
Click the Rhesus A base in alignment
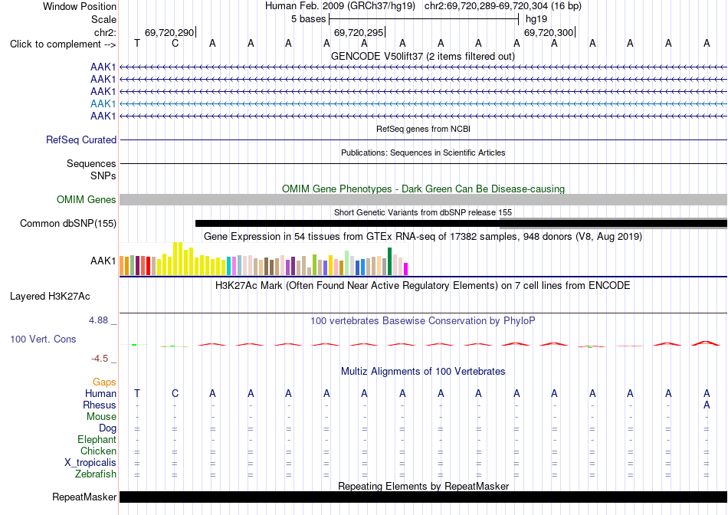pos(707,405)
